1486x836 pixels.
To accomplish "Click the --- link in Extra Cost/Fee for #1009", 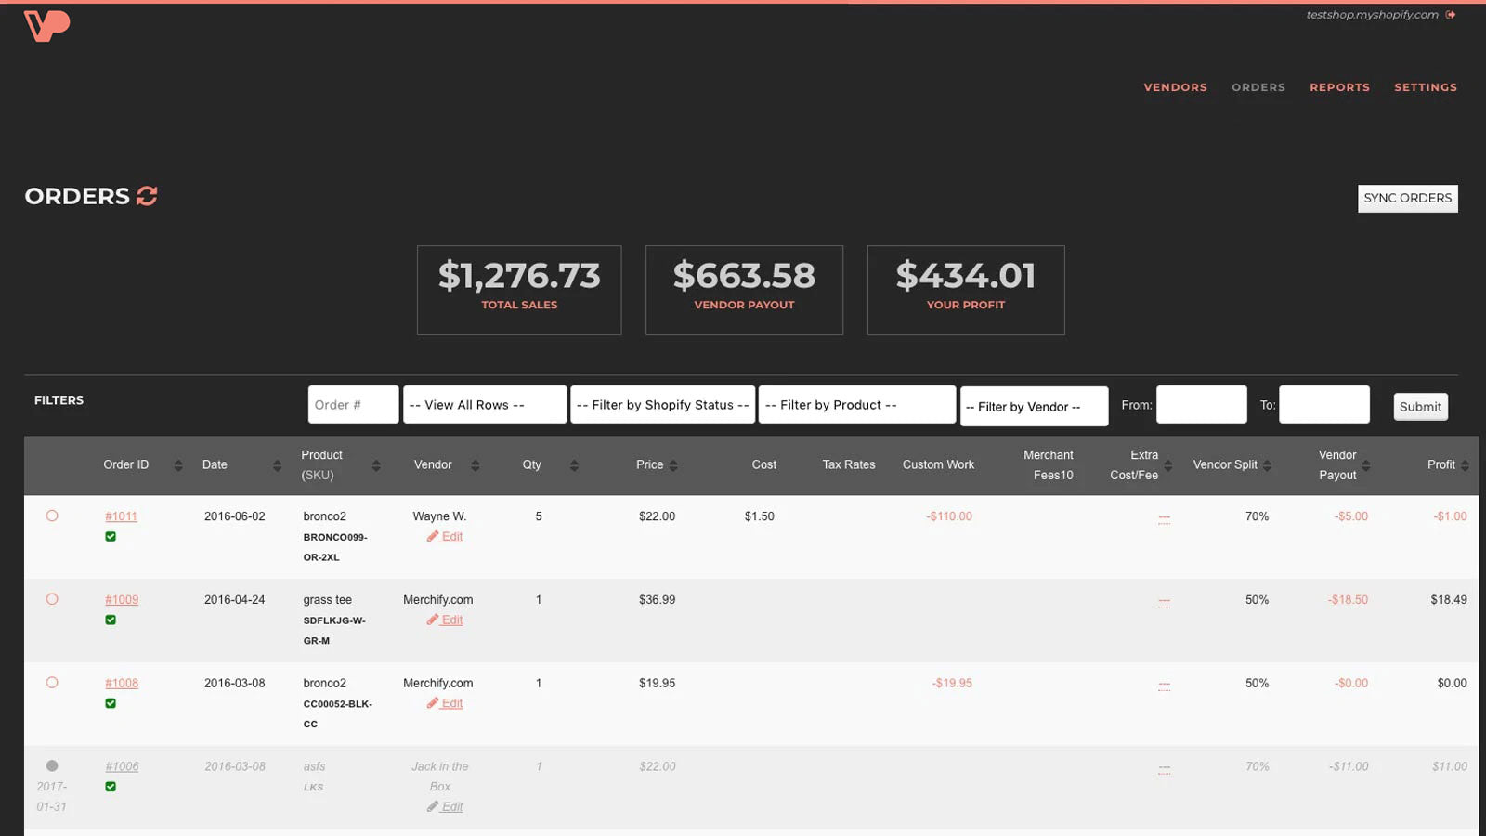I will coord(1165,601).
